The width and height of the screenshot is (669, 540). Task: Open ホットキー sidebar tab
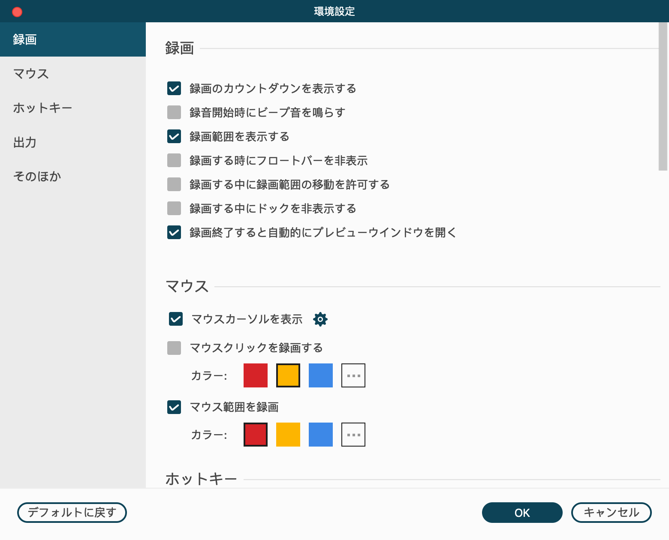73,108
